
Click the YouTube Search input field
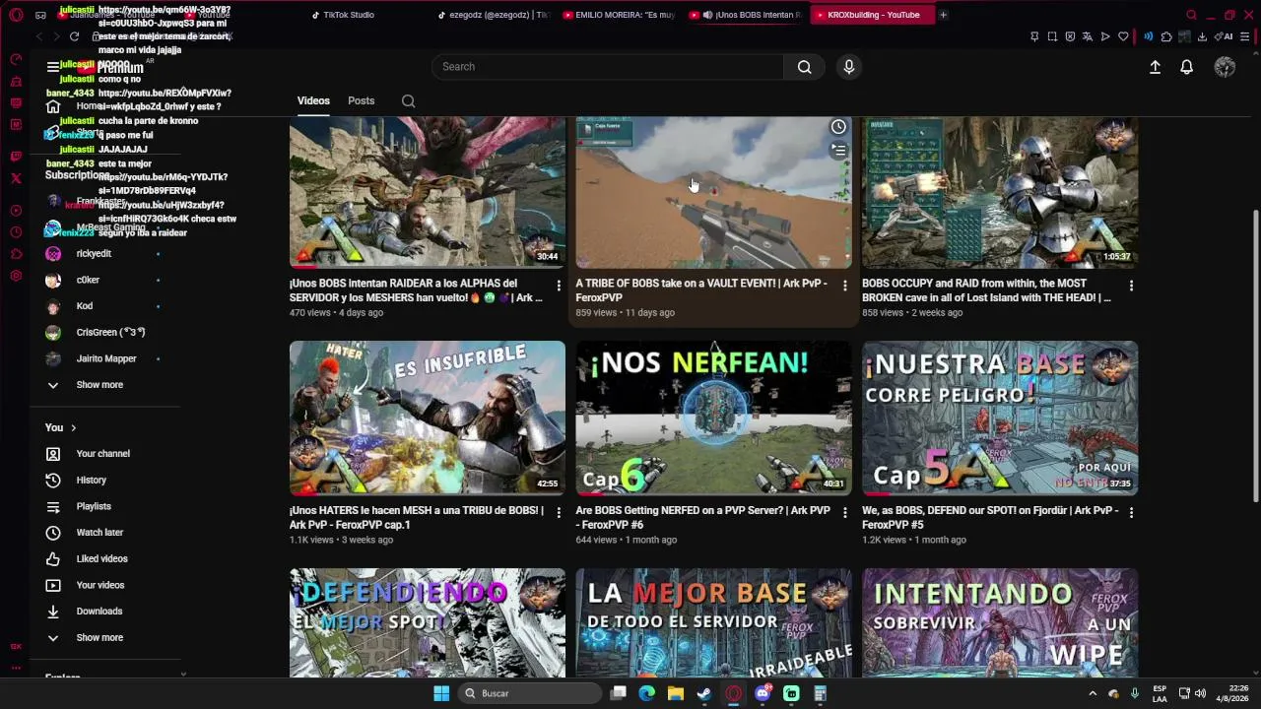608,67
